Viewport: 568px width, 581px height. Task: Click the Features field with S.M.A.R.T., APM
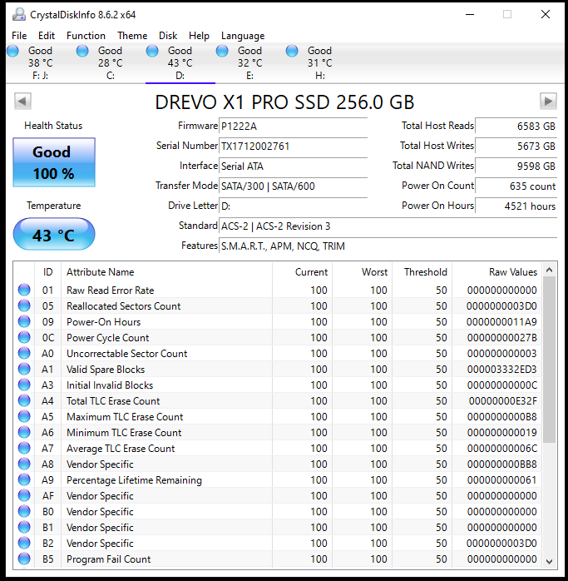[x=388, y=246]
